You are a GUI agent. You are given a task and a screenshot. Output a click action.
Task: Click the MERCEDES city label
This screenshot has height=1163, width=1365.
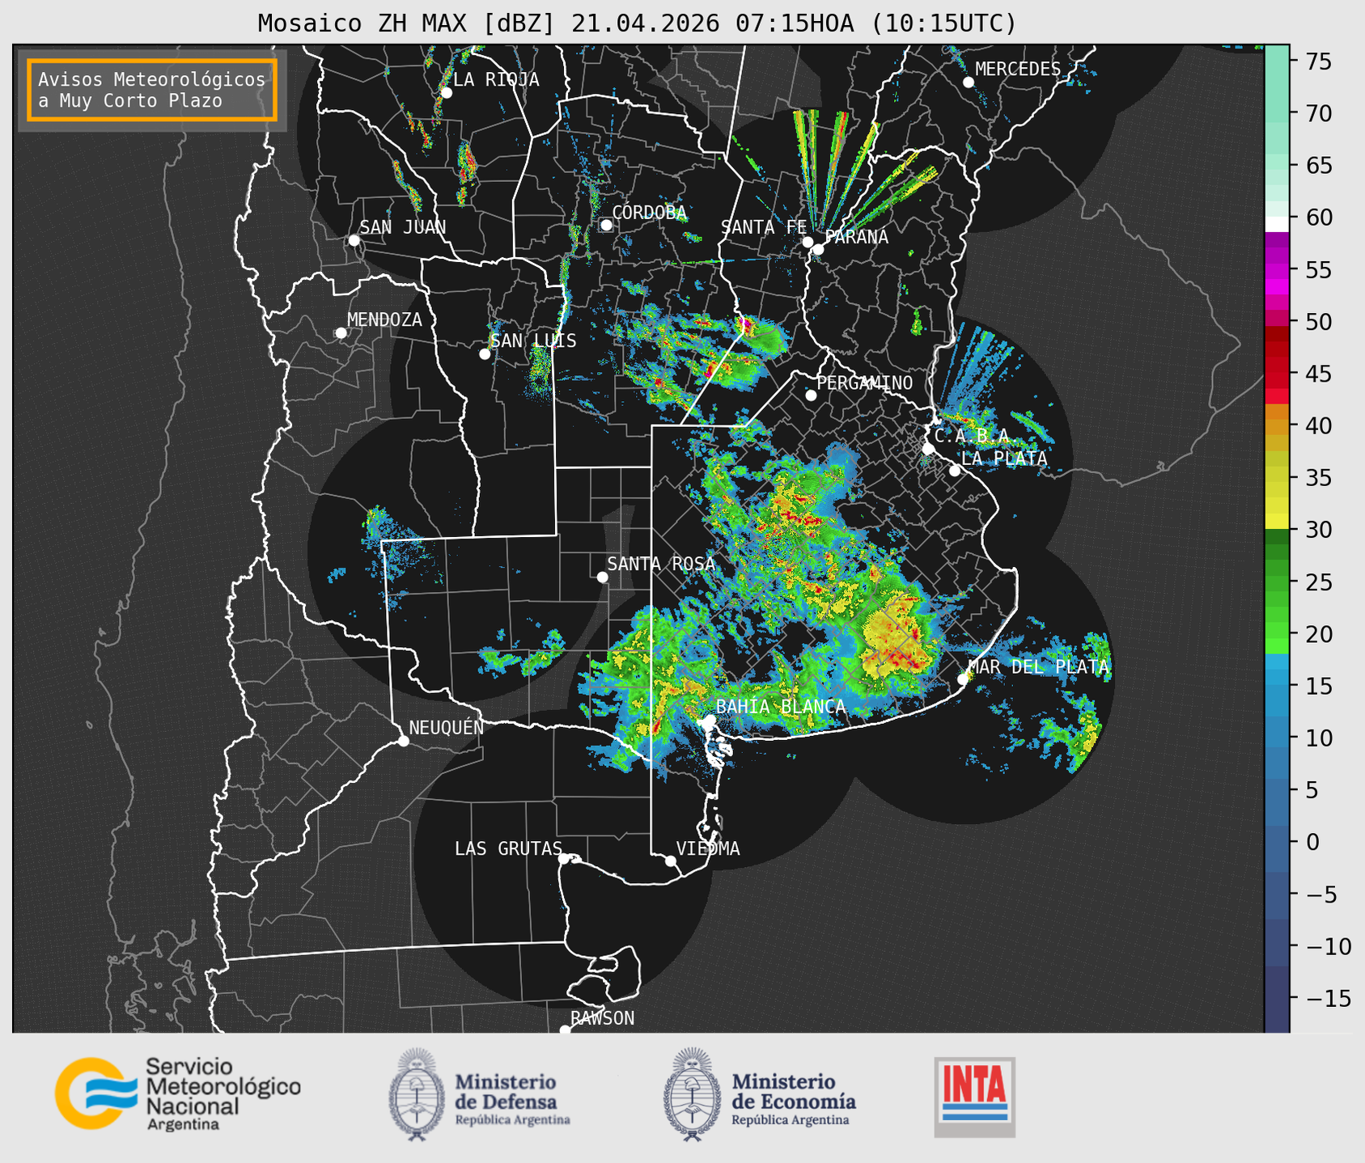[x=1018, y=69]
